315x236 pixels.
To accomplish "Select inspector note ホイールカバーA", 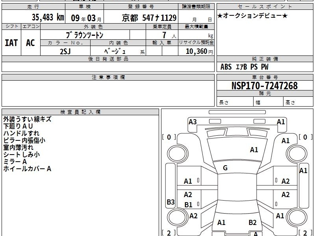I will click(27, 169).
